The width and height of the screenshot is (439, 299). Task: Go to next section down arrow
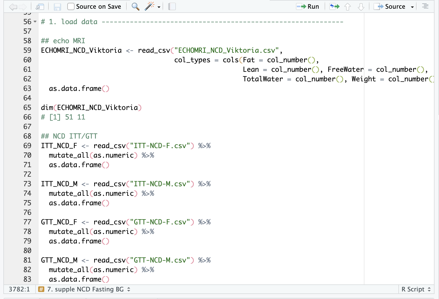(x=361, y=7)
